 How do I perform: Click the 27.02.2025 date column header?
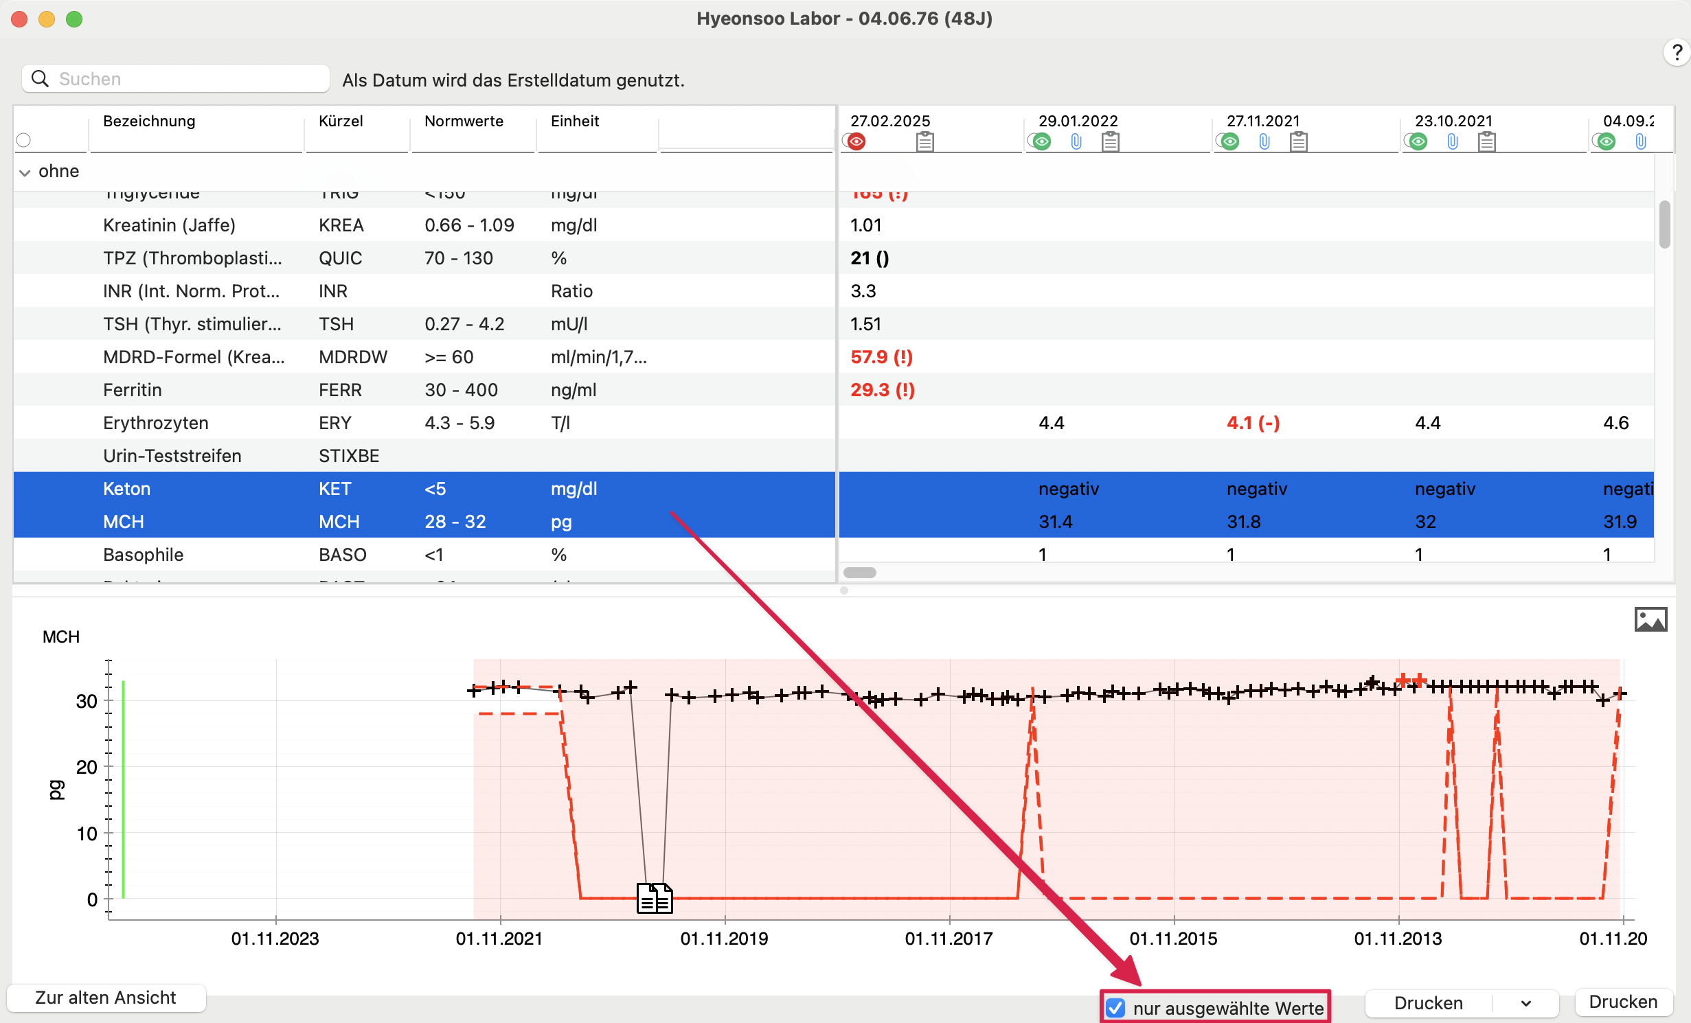[890, 121]
